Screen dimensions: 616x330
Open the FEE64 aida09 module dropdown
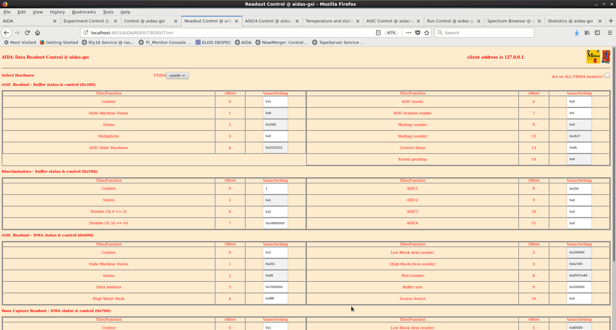pyautogui.click(x=177, y=76)
